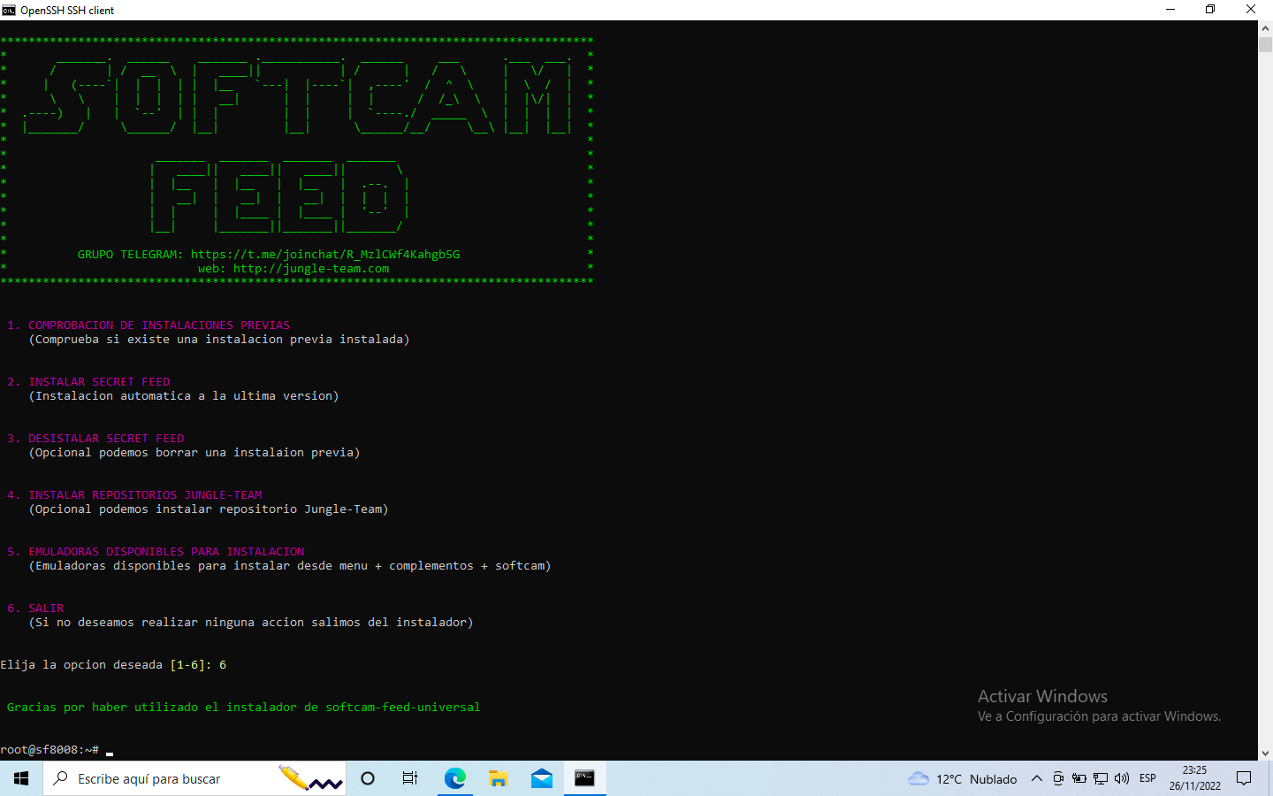Click the Cortana circle icon
The image size is (1273, 796).
(x=368, y=778)
